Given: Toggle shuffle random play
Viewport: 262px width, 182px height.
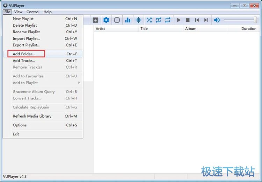Looking at the screenshot, I should pyautogui.click(x=149, y=20).
